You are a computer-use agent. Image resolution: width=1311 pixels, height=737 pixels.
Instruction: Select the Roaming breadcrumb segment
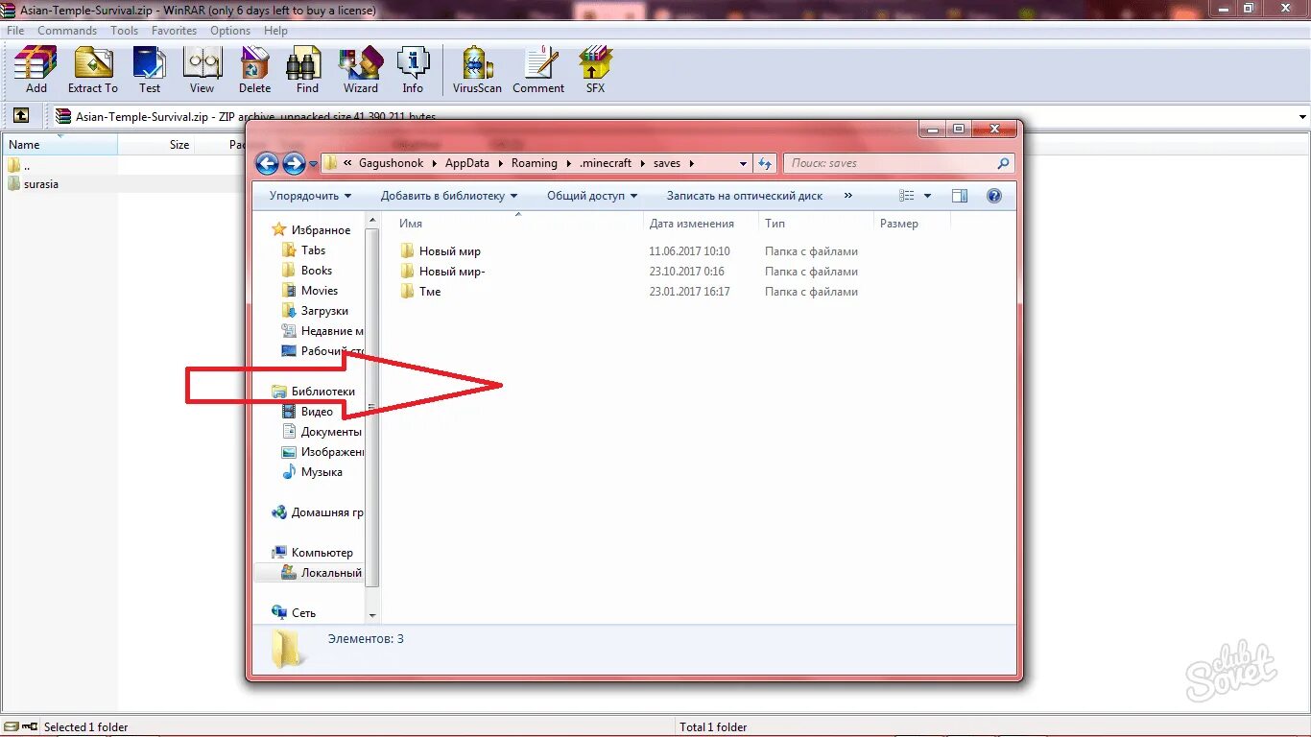point(534,163)
